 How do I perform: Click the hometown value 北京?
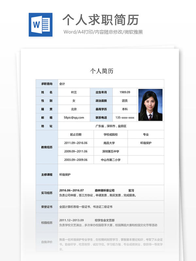(74, 109)
